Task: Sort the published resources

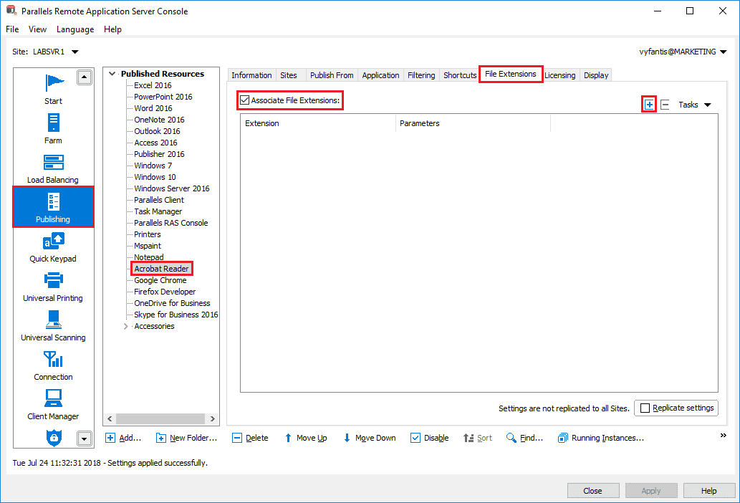Action: click(x=478, y=438)
